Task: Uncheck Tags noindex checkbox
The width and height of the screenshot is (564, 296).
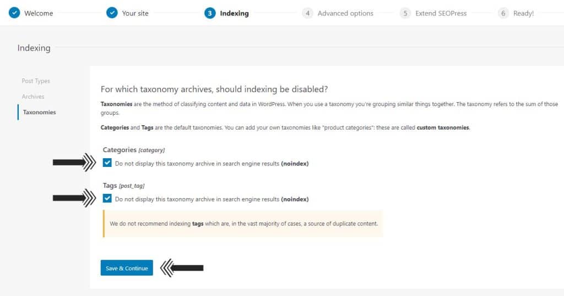Action: [107, 198]
